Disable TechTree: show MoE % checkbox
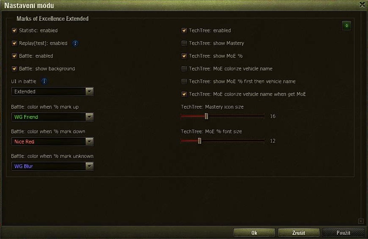Viewport: 368px width, 239px height. (184, 56)
